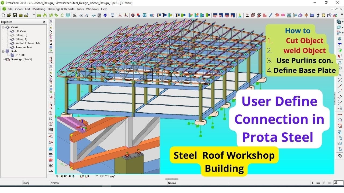Click the filter funnel icon below viewport
The width and height of the screenshot is (344, 193).
(97, 176)
